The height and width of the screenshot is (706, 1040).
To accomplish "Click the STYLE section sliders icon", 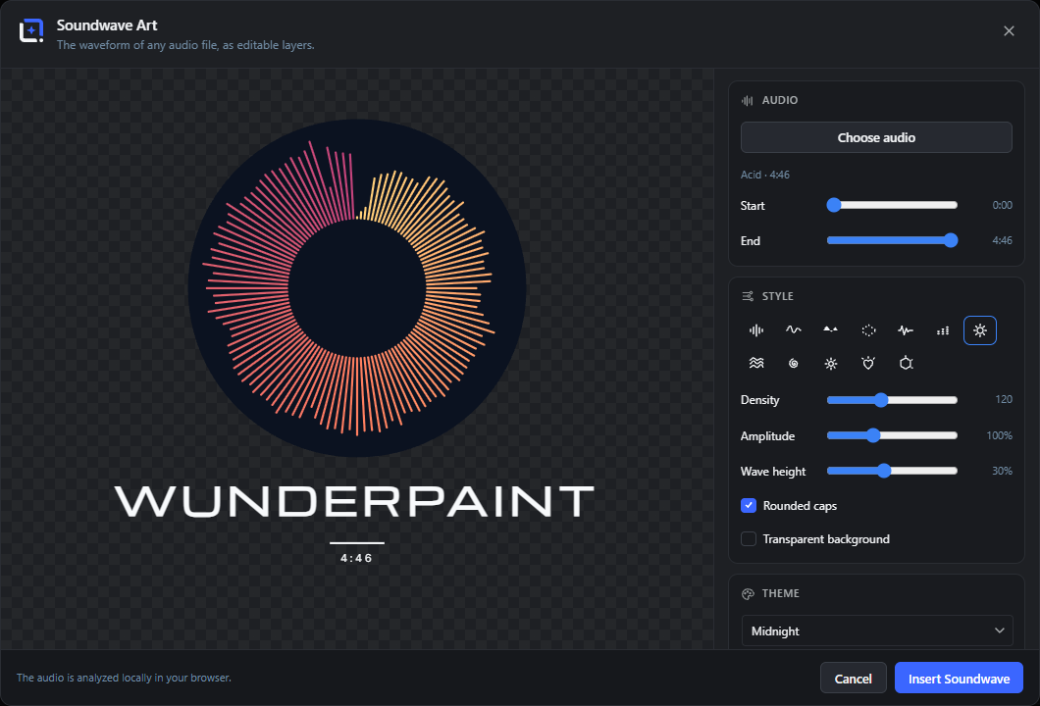I will [748, 296].
